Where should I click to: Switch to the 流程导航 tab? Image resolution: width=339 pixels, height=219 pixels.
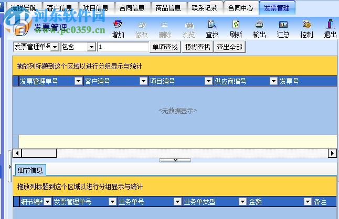click(x=23, y=8)
